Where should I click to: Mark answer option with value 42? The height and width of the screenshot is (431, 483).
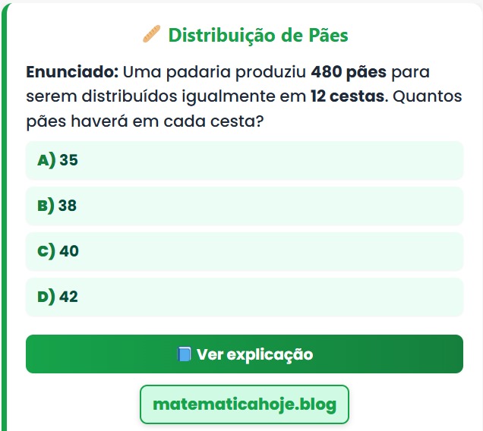point(244,297)
